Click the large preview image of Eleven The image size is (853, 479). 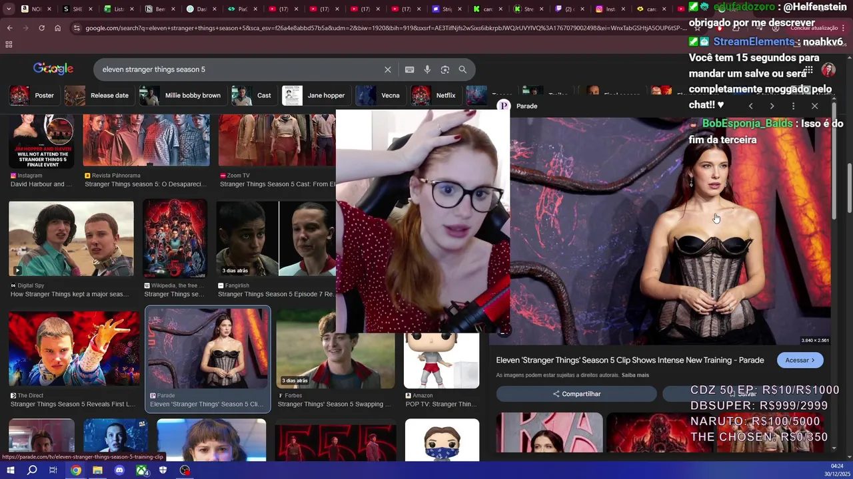click(670, 231)
